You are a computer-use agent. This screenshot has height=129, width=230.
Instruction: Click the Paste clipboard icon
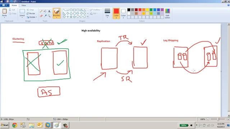(x=4, y=11)
